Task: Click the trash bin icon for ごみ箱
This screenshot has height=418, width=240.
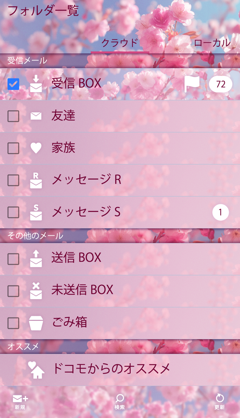Action: (x=36, y=323)
